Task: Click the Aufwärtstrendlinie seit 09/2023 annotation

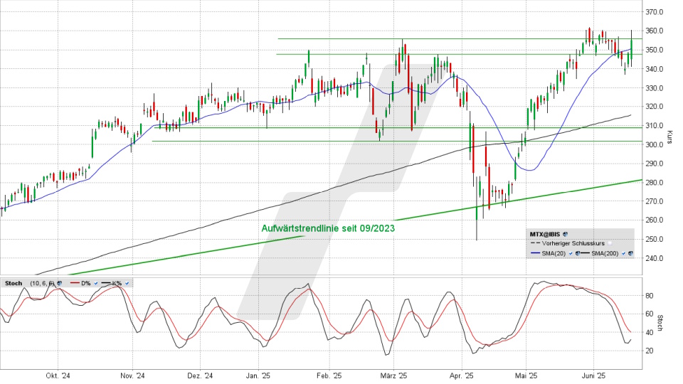Action: pyautogui.click(x=328, y=228)
